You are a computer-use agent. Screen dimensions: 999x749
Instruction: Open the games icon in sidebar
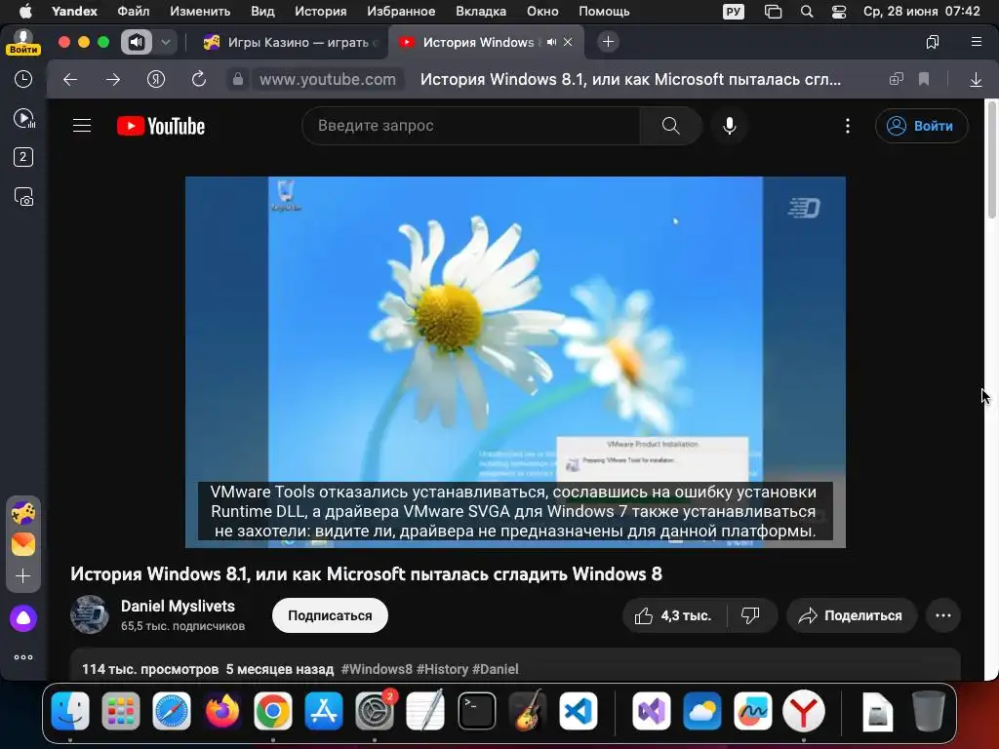point(23,513)
